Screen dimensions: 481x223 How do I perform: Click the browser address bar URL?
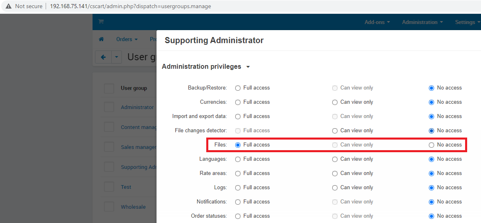click(x=130, y=6)
